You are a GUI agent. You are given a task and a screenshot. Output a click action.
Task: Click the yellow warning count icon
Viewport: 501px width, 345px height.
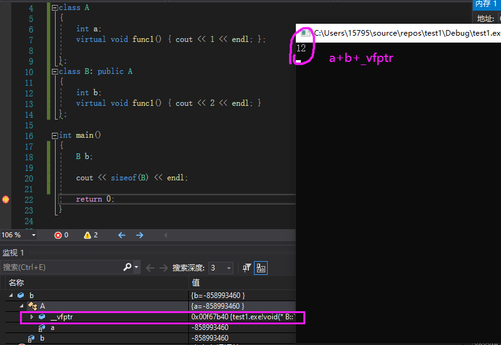[87, 235]
